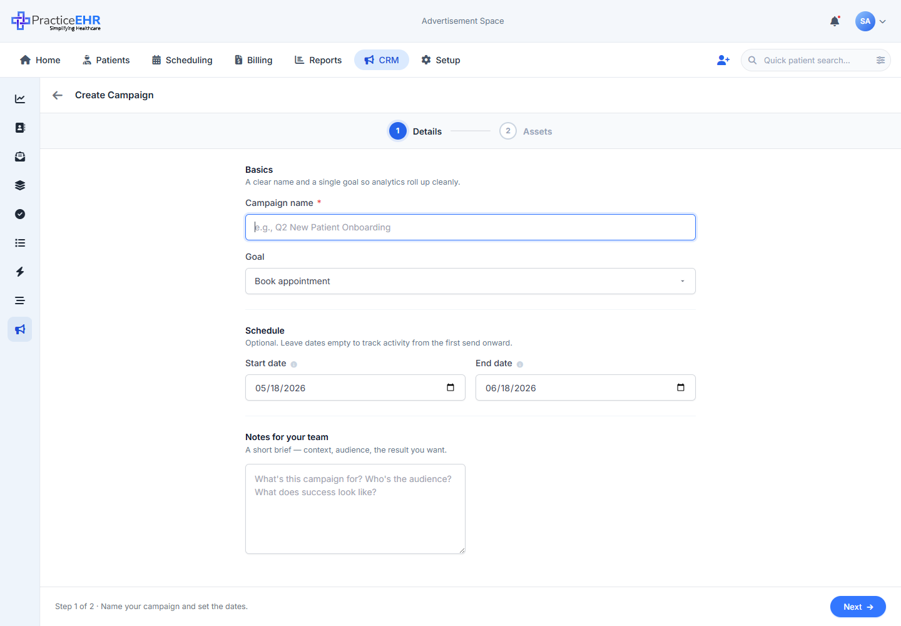The image size is (901, 626).
Task: Focus the quick patient search field
Action: pos(816,60)
